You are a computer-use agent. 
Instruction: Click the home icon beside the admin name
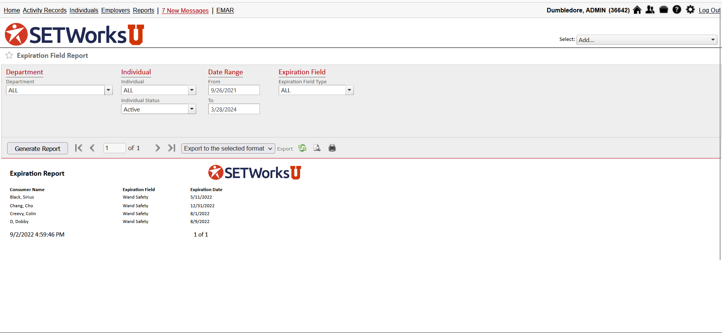point(637,10)
